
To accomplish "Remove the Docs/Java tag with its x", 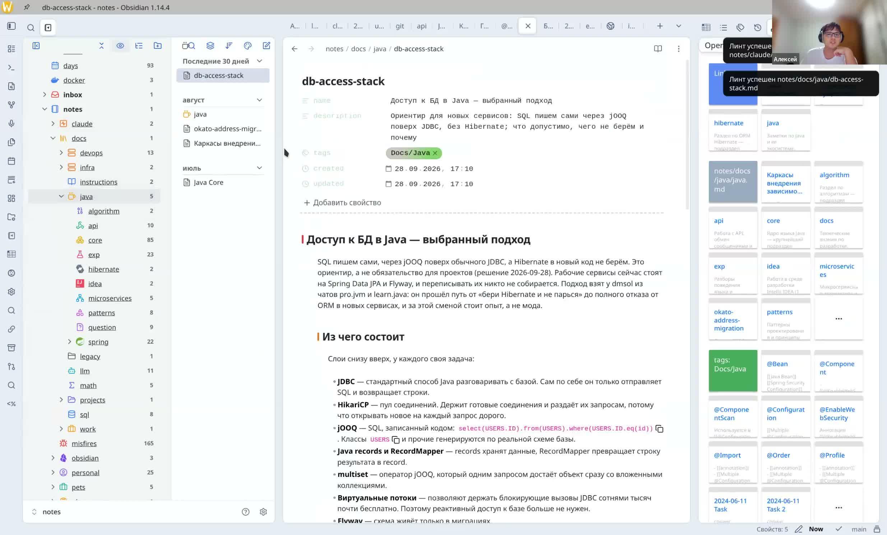I will (x=435, y=153).
